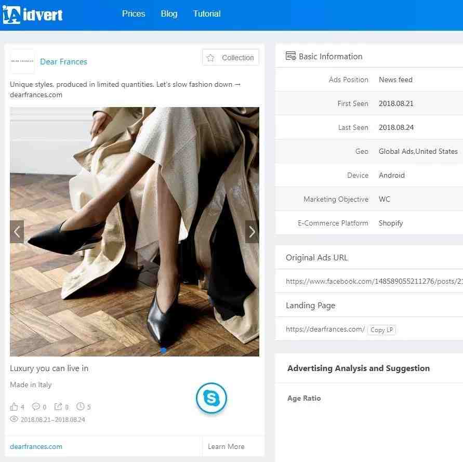Image resolution: width=463 pixels, height=462 pixels.
Task: Open the Tutorial page
Action: pos(207,14)
